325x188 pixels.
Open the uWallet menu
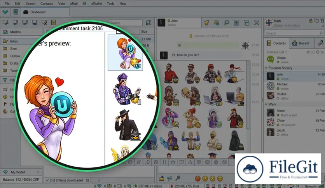coord(96,3)
